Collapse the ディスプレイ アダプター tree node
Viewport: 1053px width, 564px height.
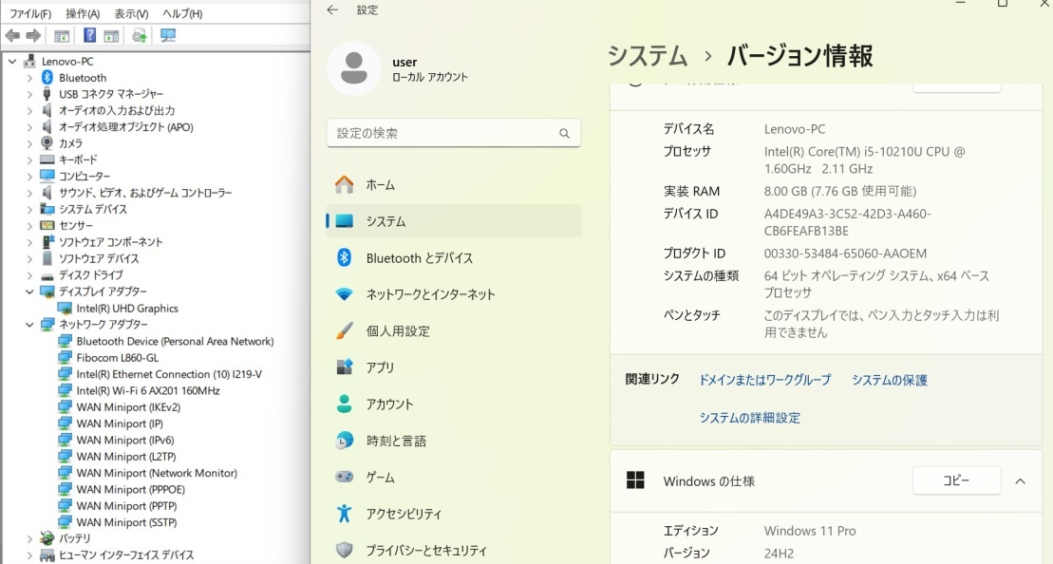pyautogui.click(x=29, y=291)
